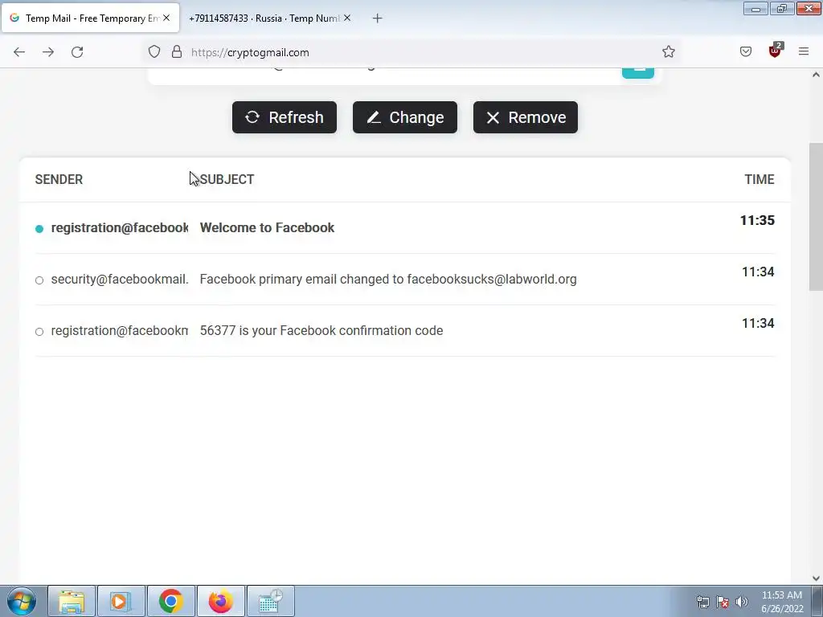Open File Explorer from the taskbar
Image resolution: width=823 pixels, height=617 pixels.
click(x=72, y=601)
